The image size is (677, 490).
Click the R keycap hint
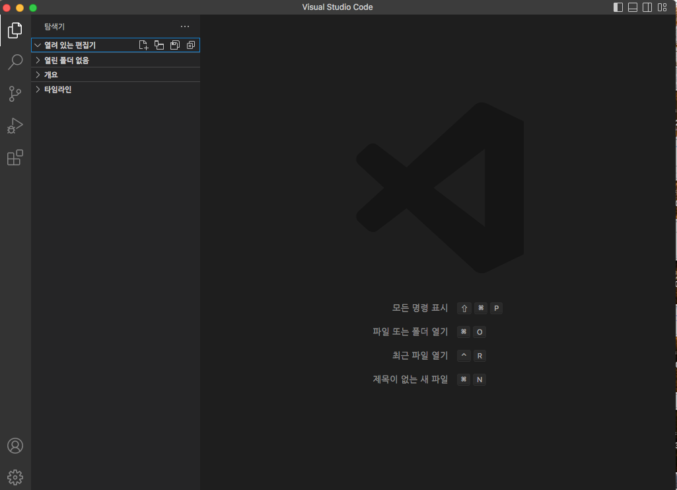pos(480,356)
